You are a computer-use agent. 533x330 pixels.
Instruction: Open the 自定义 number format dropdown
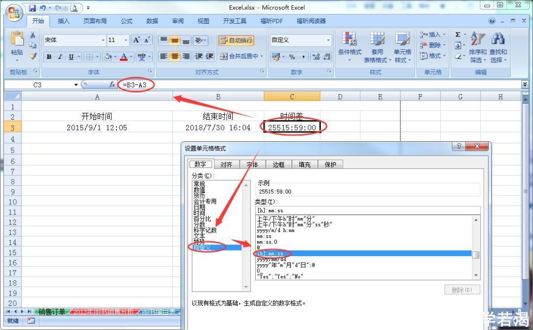tap(328, 40)
